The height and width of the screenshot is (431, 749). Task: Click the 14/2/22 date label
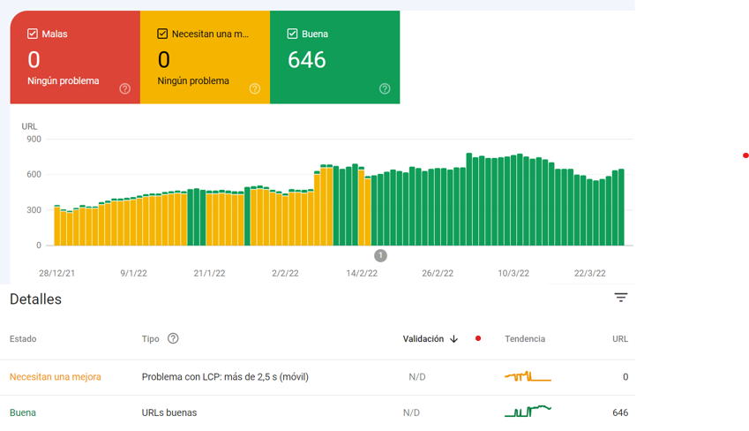click(362, 273)
